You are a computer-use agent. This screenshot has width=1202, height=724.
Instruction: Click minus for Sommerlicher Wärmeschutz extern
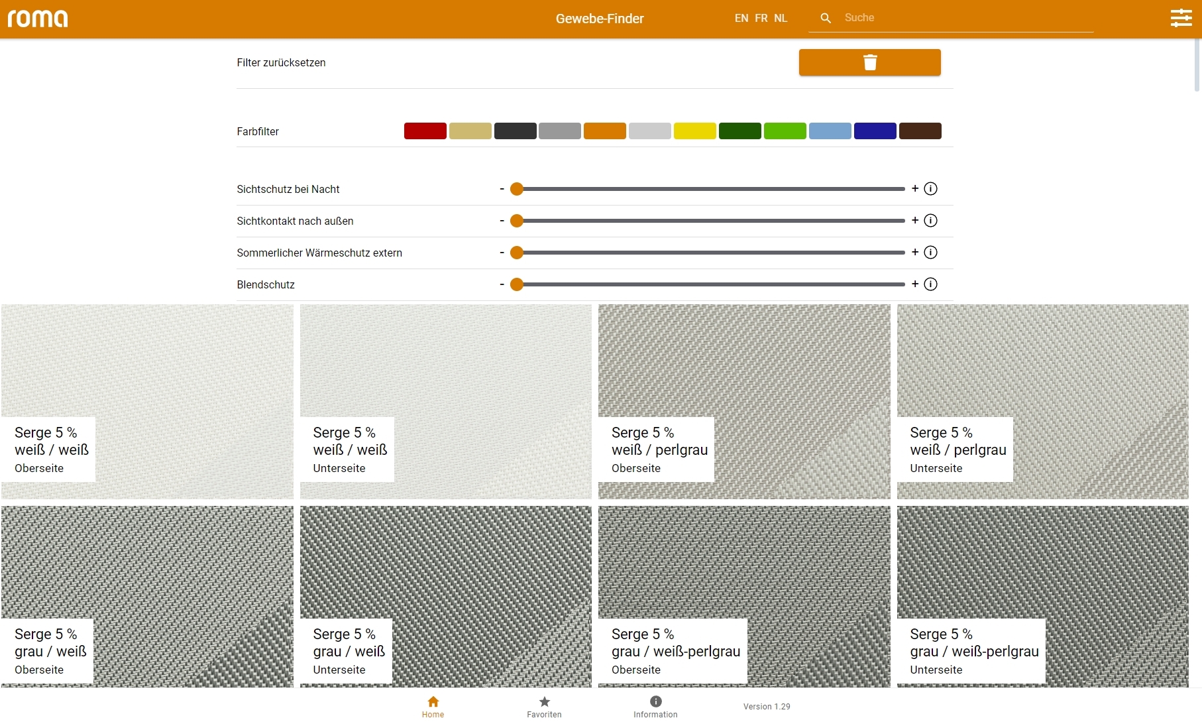click(502, 253)
